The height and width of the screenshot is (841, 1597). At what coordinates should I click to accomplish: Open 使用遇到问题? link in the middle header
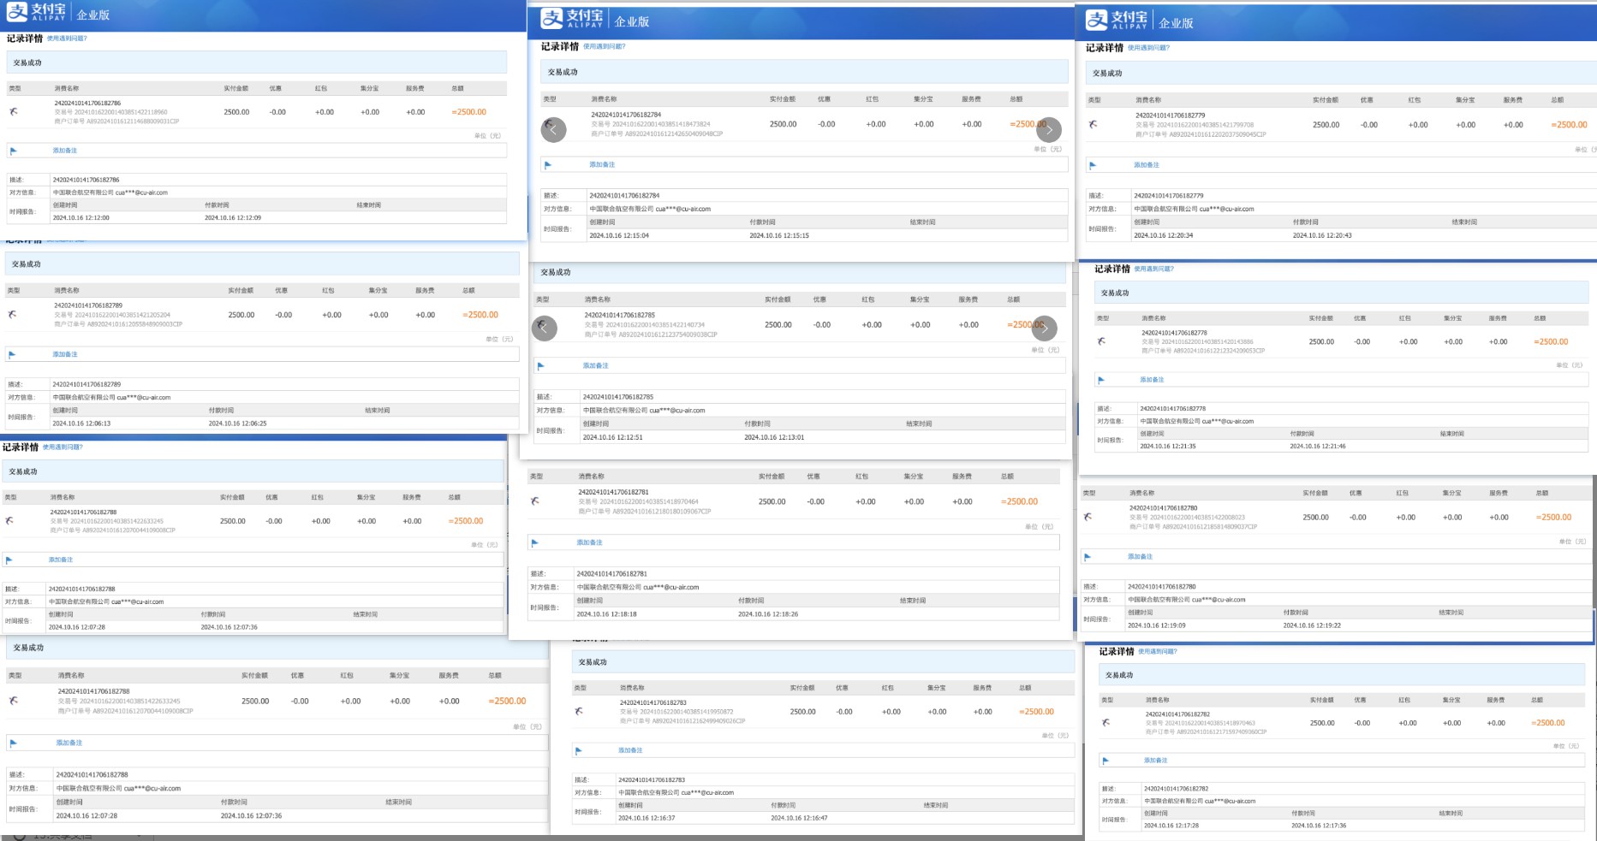604,47
